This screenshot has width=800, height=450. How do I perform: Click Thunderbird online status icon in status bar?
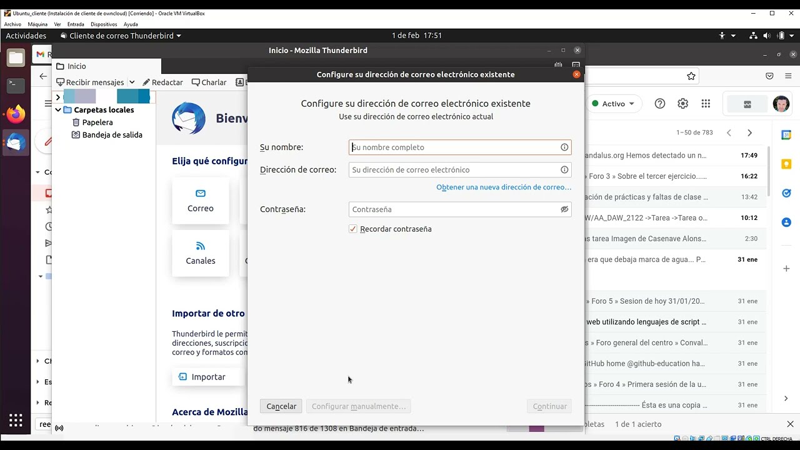[x=59, y=428]
